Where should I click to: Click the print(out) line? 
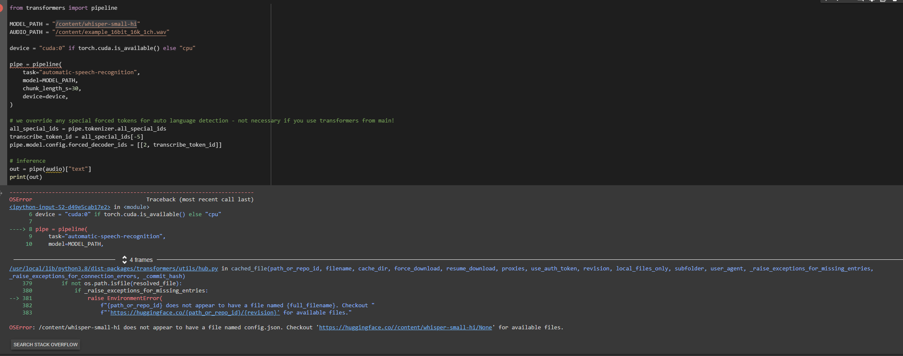pos(26,177)
